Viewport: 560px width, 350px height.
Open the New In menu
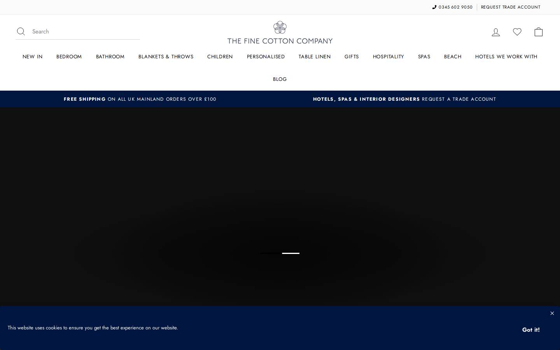tap(32, 56)
